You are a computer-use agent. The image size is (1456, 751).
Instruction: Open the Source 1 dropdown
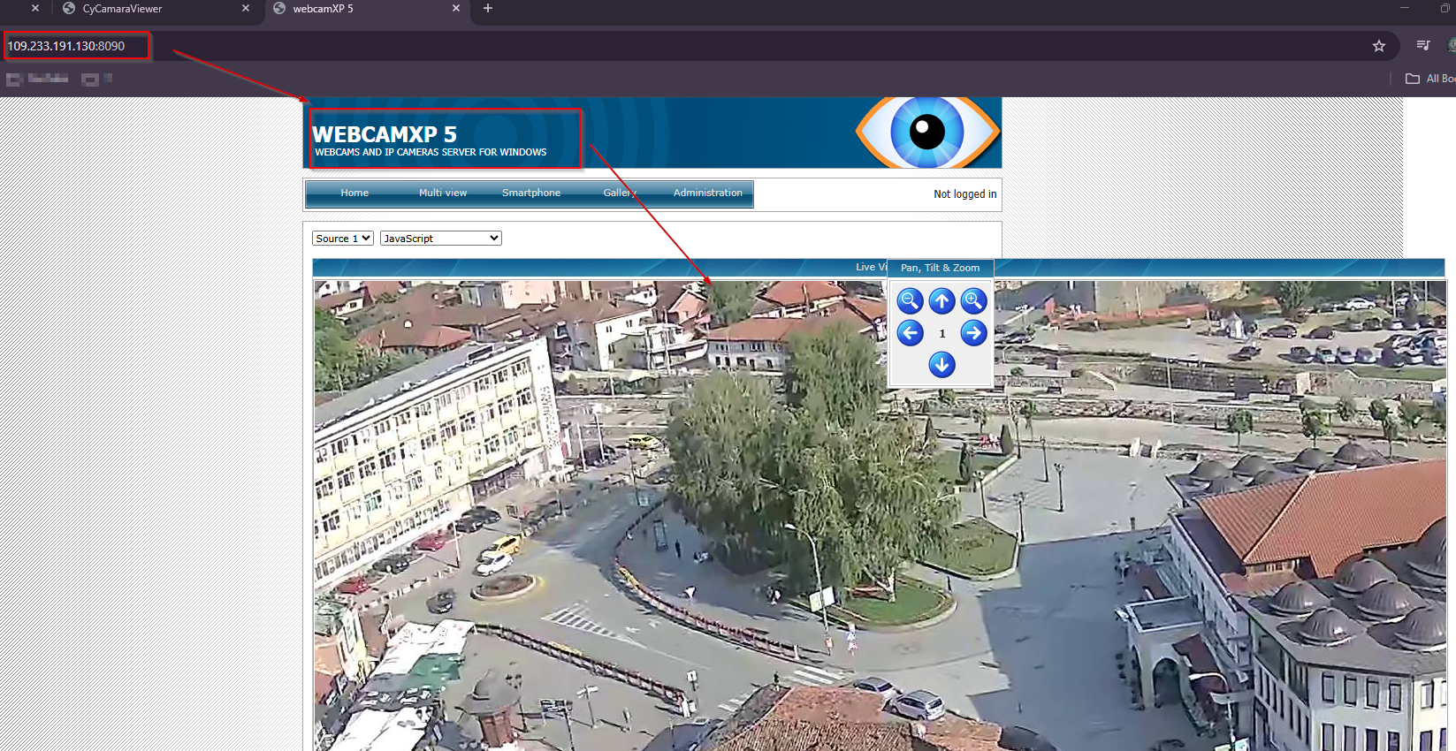pos(342,239)
